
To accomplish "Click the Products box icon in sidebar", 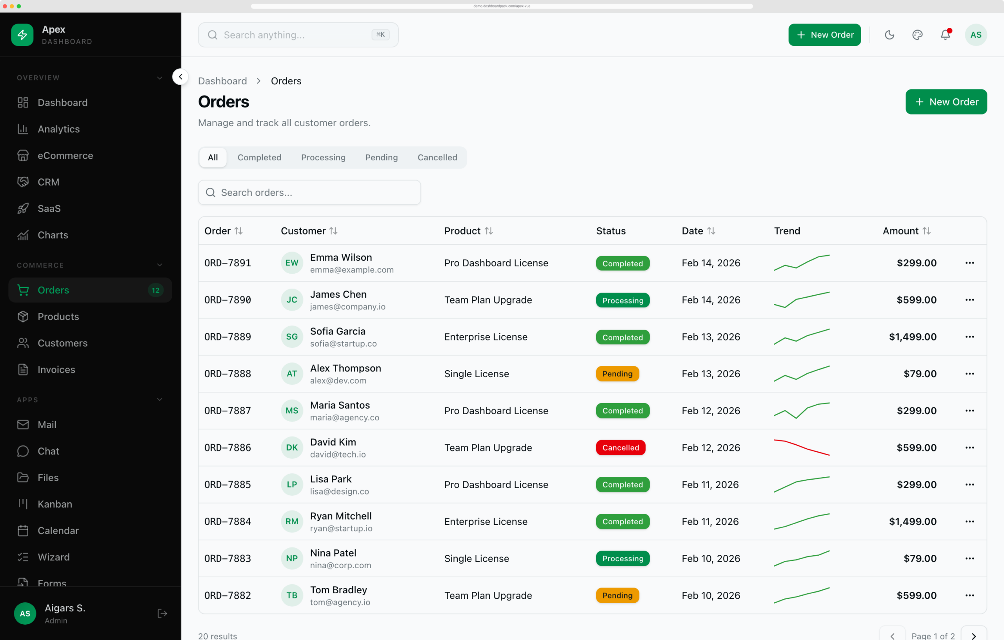I will point(23,316).
